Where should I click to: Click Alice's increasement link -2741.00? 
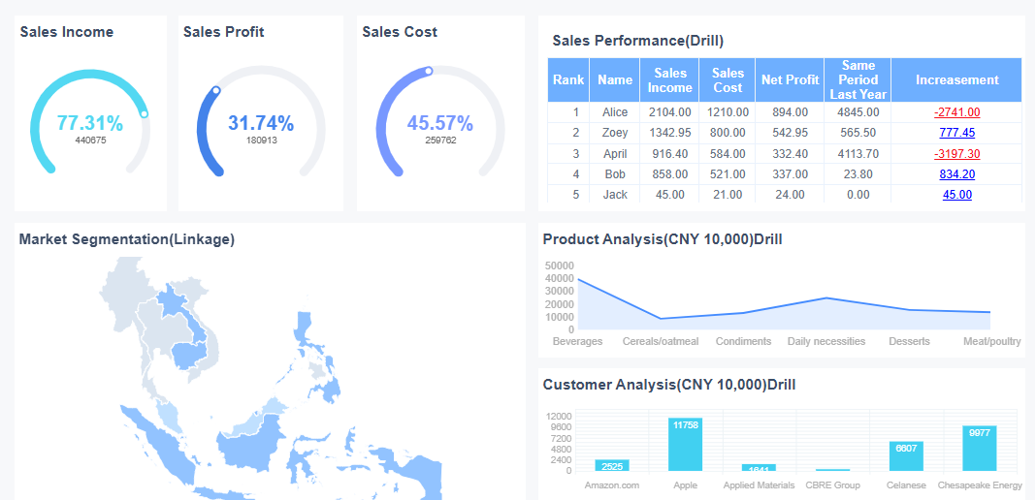(x=956, y=112)
